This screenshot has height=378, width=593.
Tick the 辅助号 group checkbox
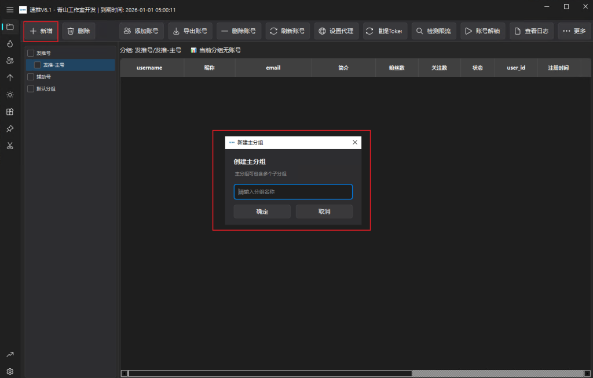(31, 77)
